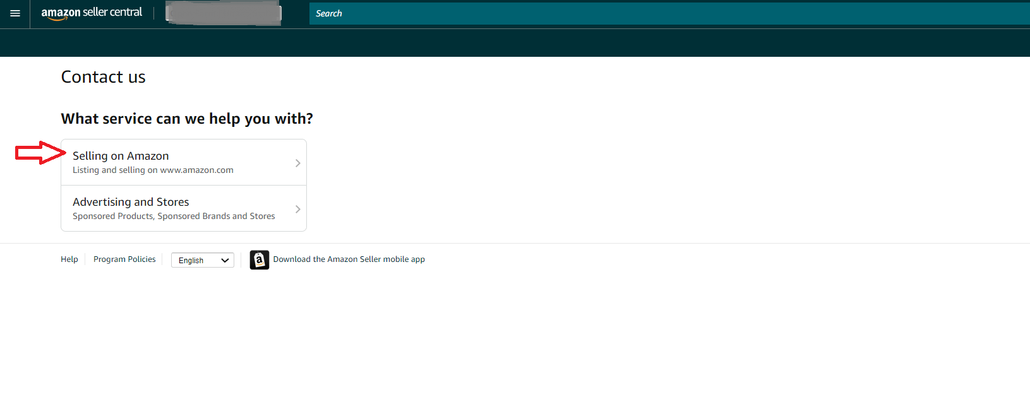Screen dimensions: 1030x409
Task: Open the English language dropdown
Action: [203, 260]
